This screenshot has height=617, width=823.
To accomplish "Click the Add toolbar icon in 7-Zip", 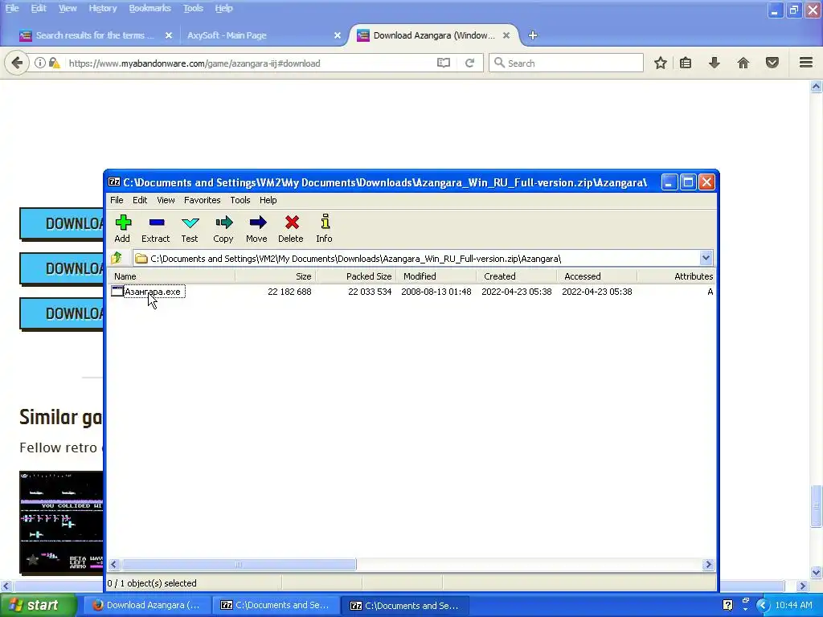I will (123, 223).
